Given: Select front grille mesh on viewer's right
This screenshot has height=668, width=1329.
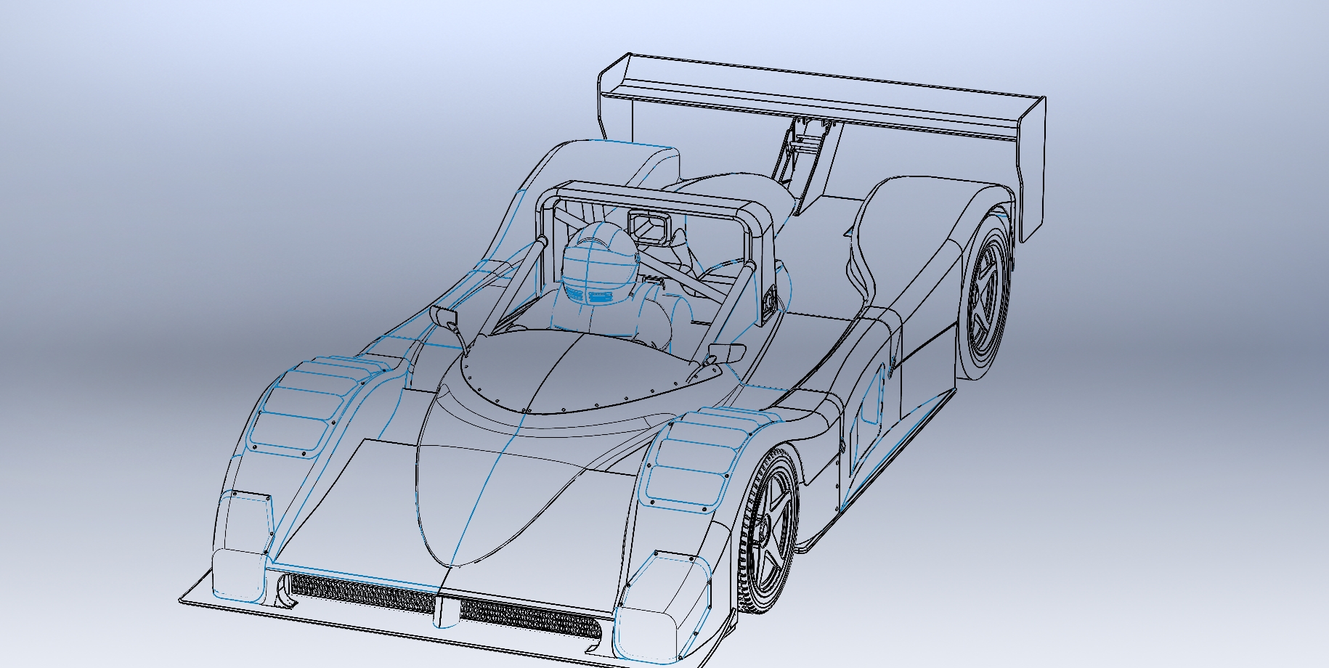Looking at the screenshot, I should [x=530, y=617].
